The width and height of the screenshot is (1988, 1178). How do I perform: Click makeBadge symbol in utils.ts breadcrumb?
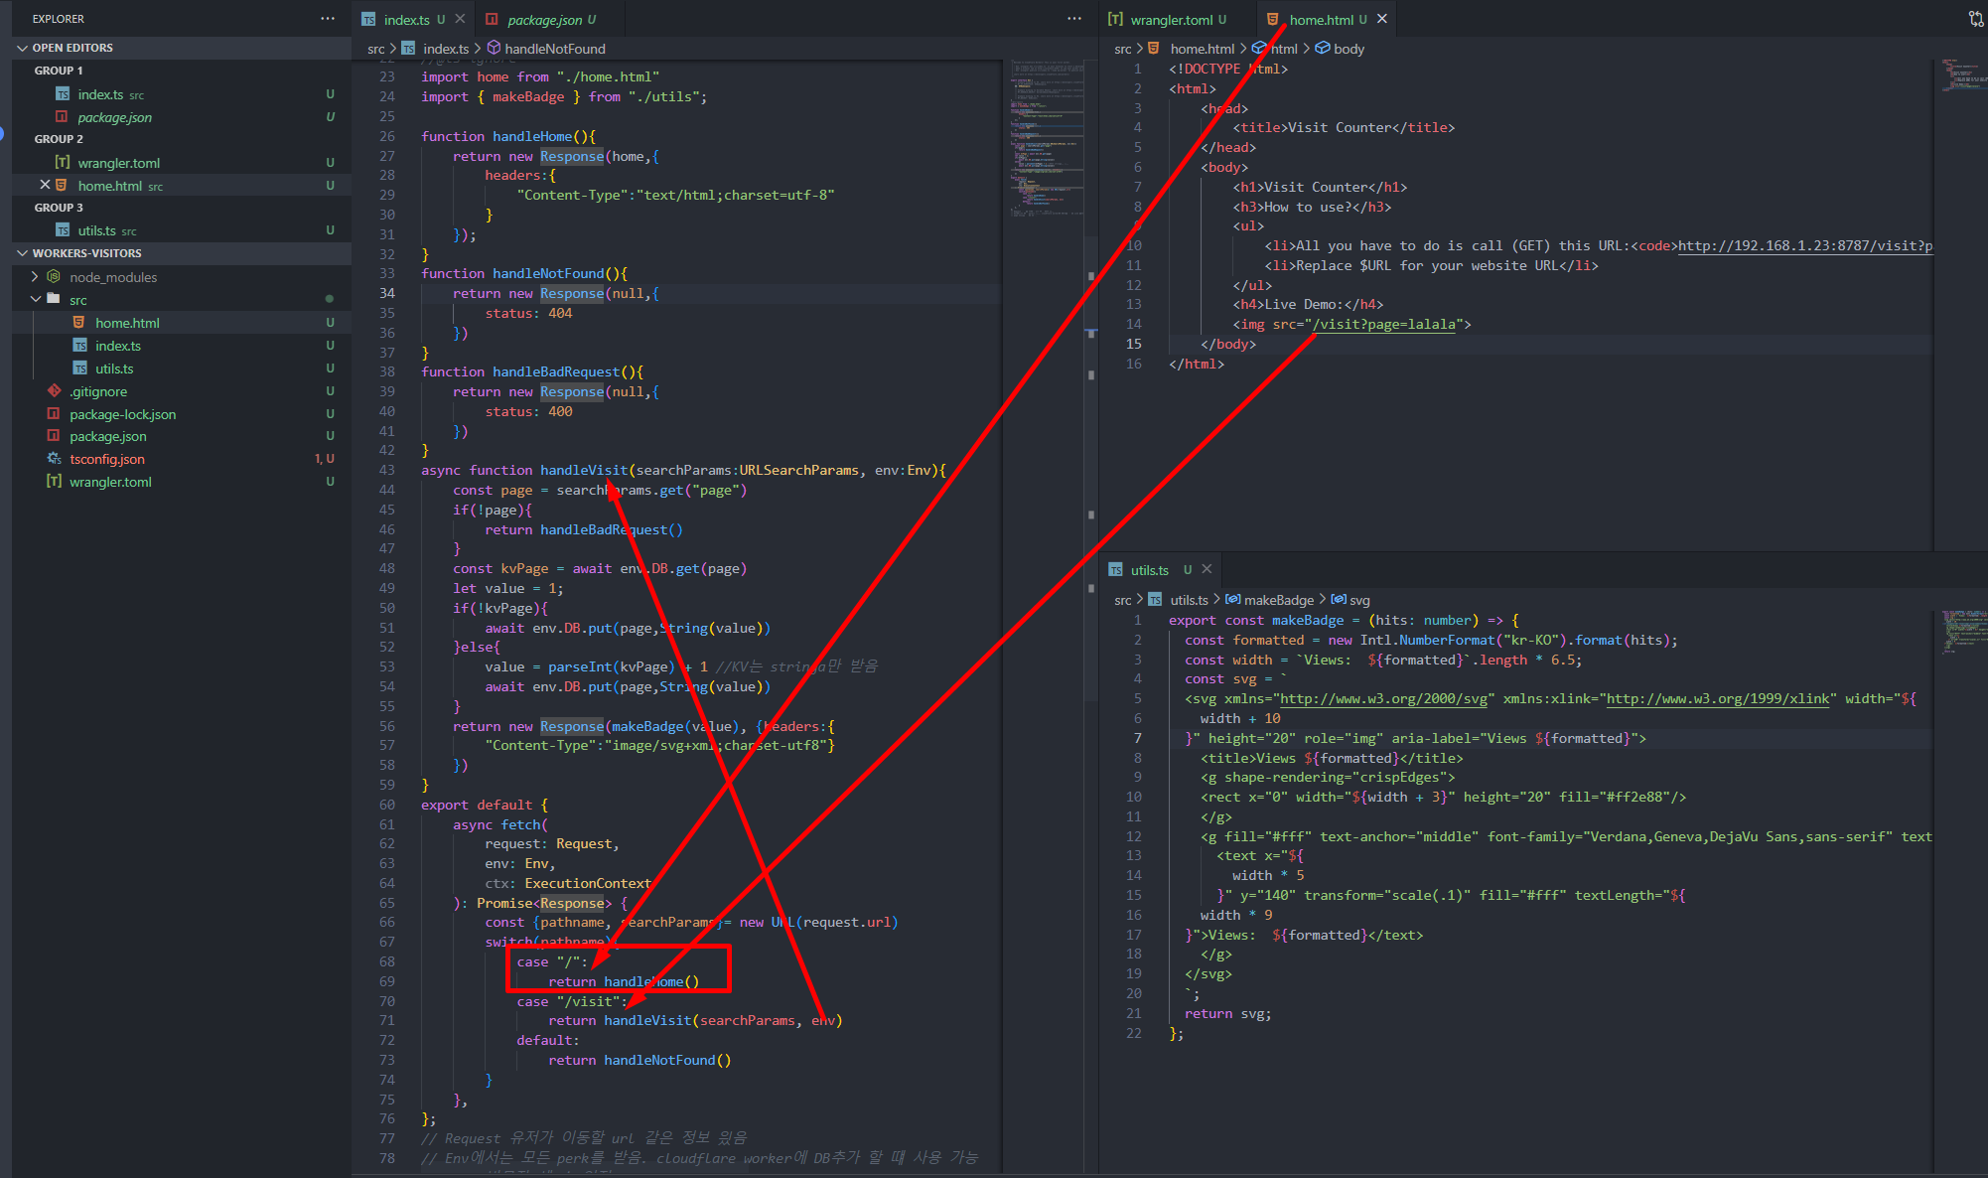pyautogui.click(x=1278, y=600)
